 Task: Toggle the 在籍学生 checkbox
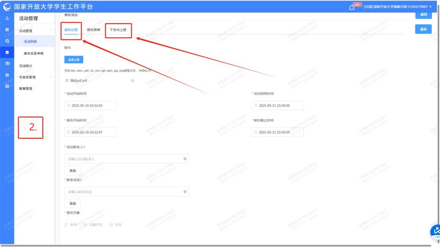tap(86, 225)
